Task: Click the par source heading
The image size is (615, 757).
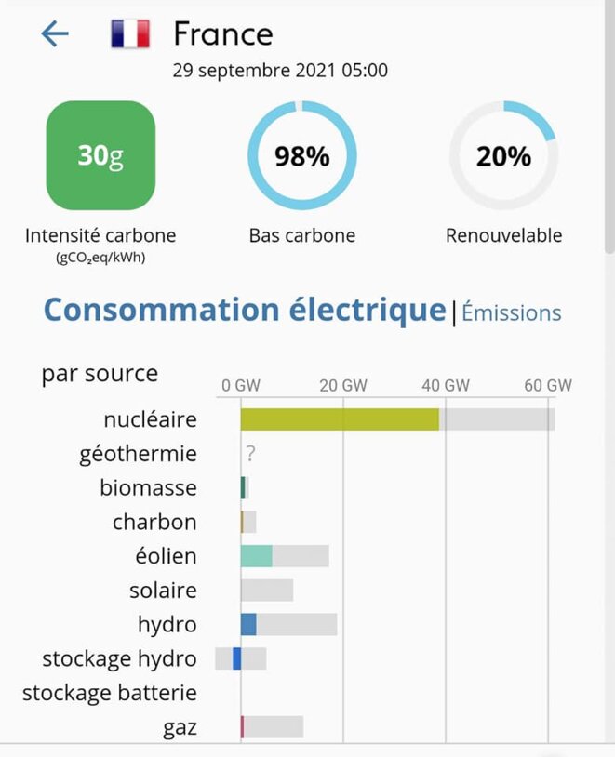Action: [98, 374]
